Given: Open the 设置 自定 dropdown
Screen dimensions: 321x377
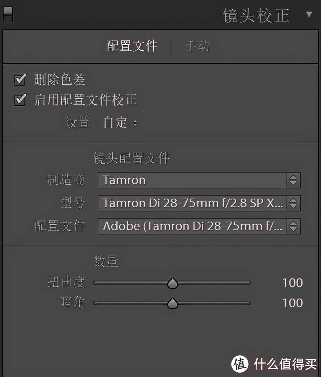Looking at the screenshot, I should 120,123.
